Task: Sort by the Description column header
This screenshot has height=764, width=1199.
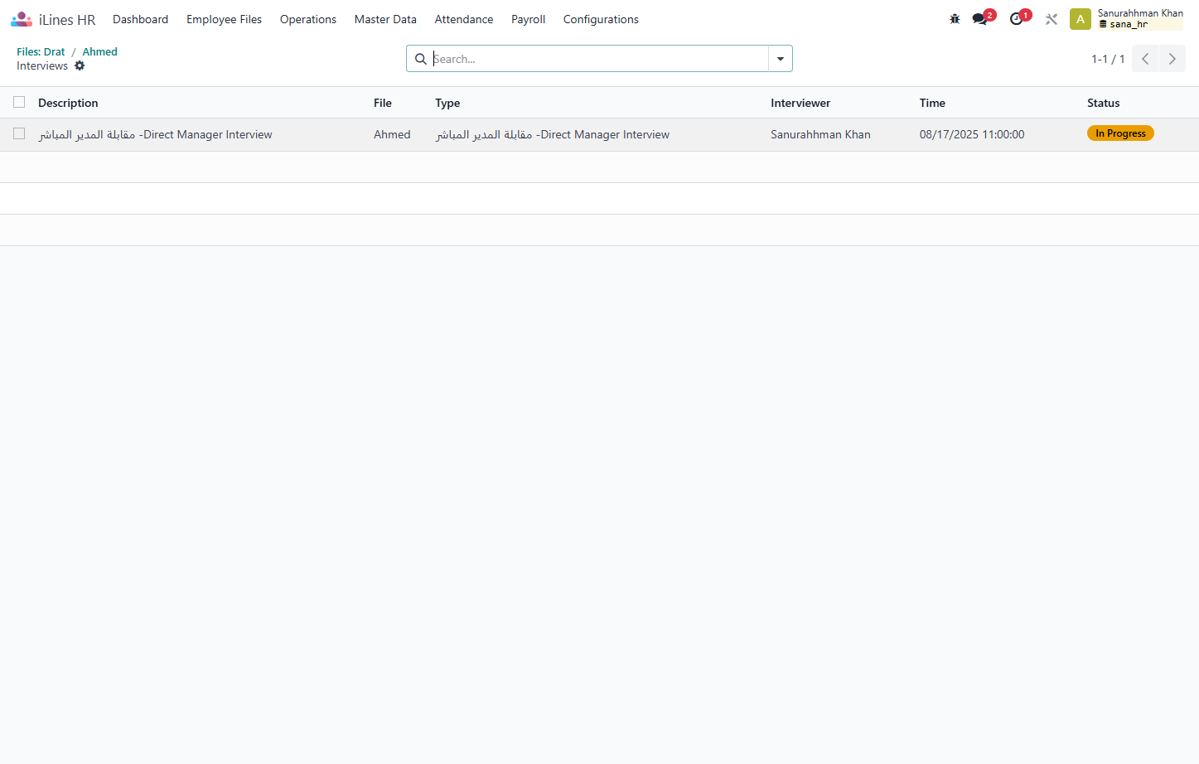Action: click(68, 103)
